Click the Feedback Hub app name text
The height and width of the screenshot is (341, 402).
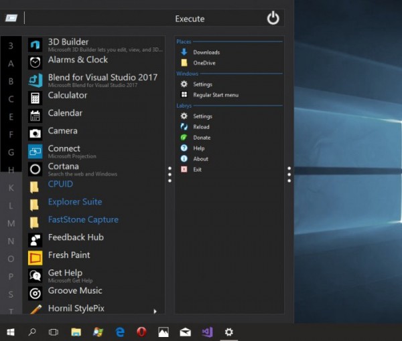76,237
